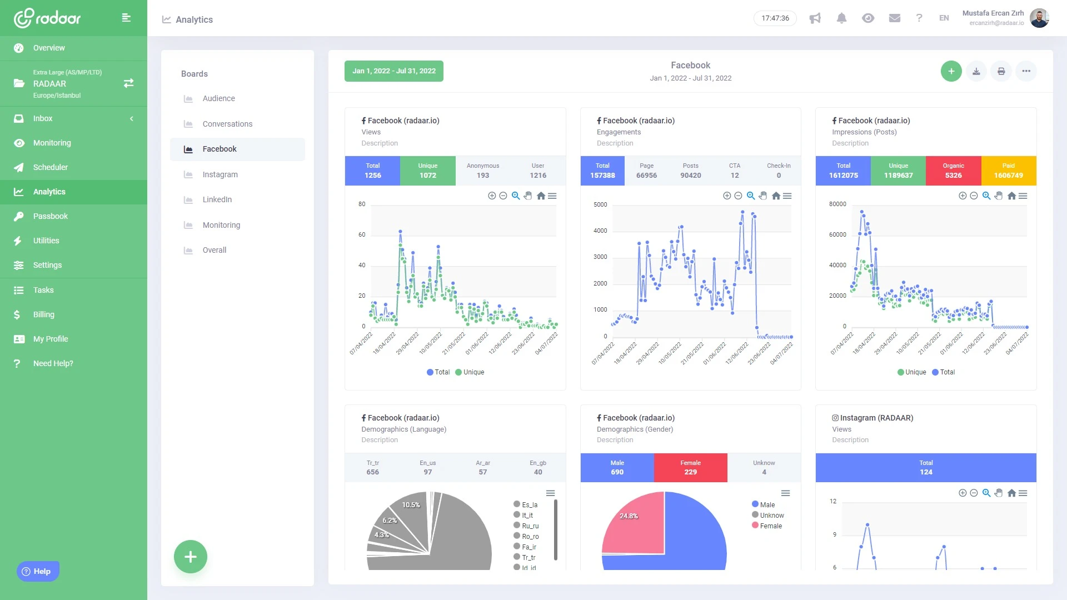Image resolution: width=1067 pixels, height=600 pixels.
Task: Click the announcements megaphone icon
Action: 815,18
